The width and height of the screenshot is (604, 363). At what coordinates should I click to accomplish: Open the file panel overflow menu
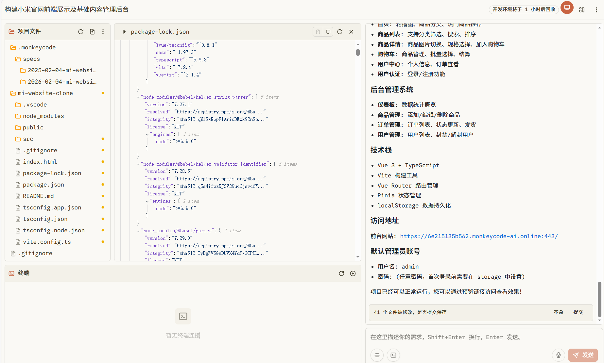[103, 31]
